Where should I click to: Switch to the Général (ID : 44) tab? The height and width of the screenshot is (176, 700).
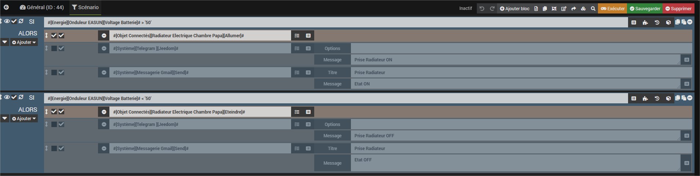coord(41,7)
